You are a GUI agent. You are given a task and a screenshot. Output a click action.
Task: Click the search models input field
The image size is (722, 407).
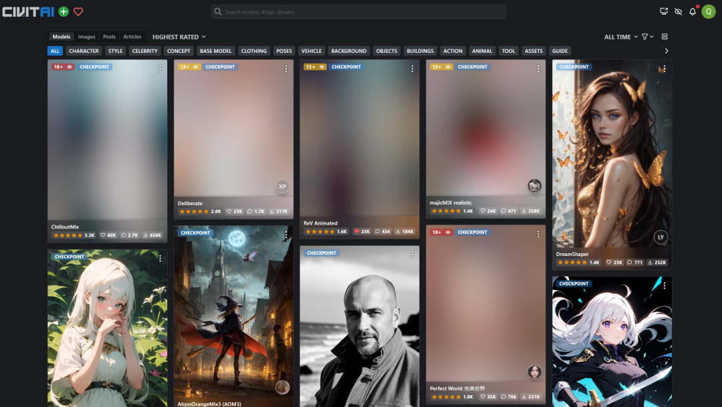click(358, 12)
